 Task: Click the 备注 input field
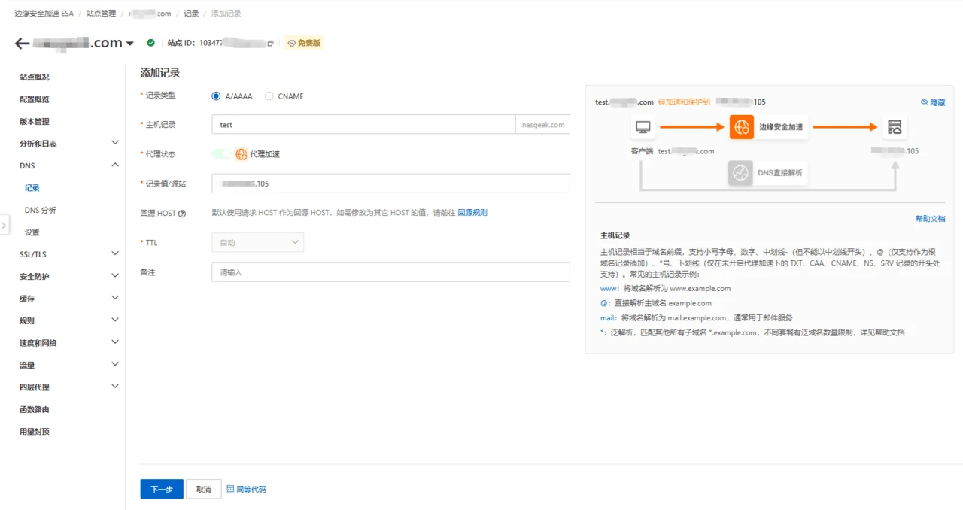tap(390, 272)
